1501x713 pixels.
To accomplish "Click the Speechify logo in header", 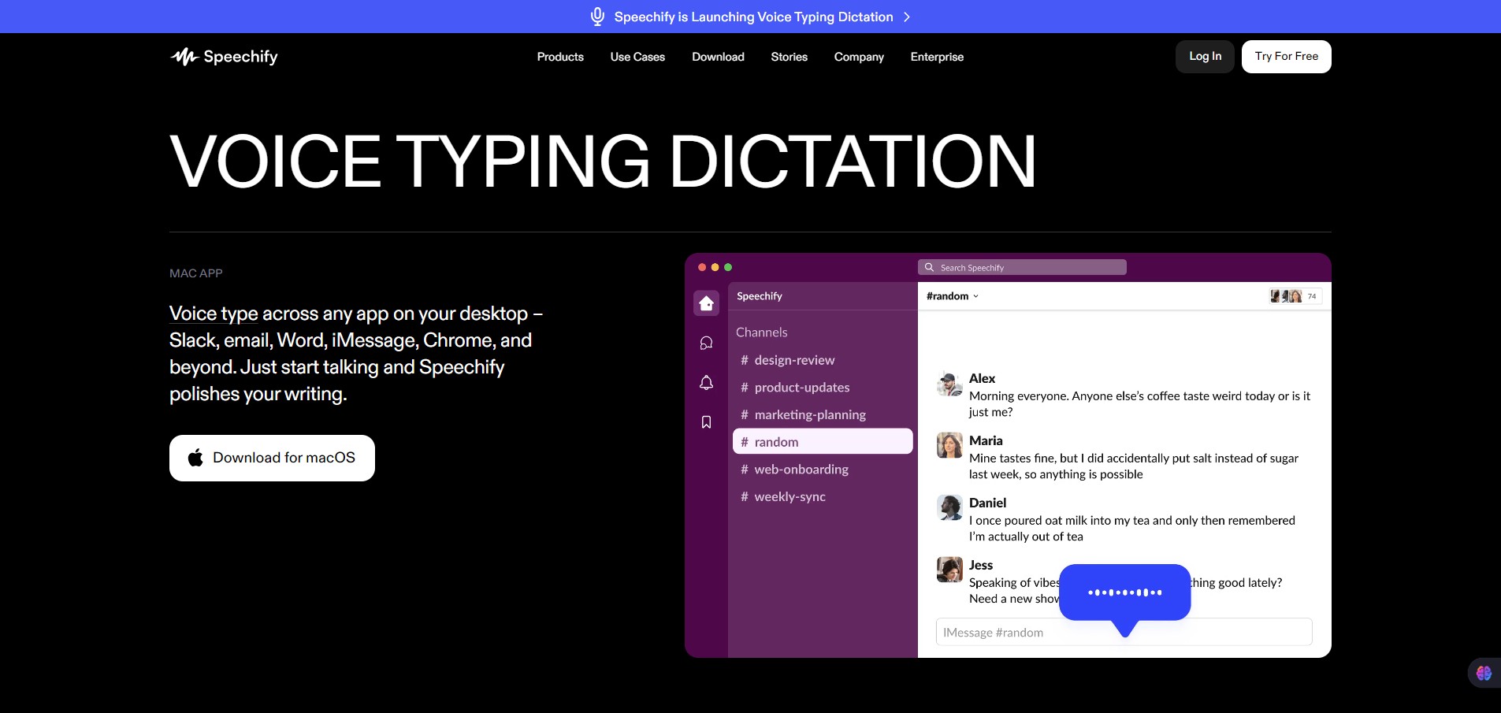I will click(224, 57).
